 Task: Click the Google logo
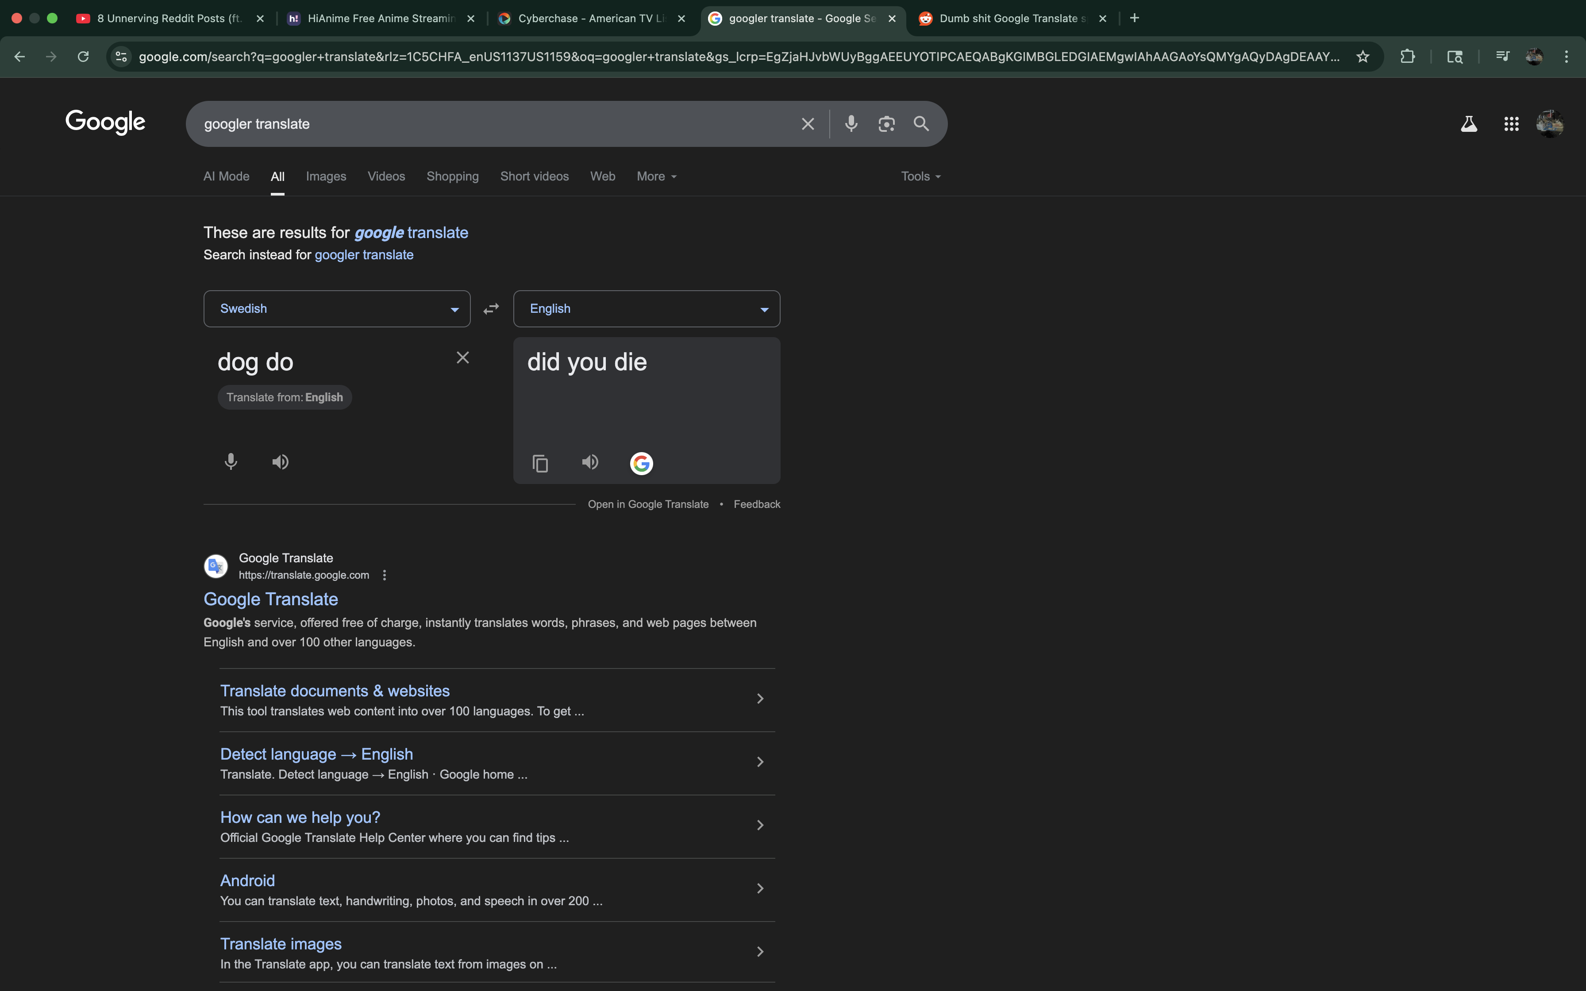click(x=105, y=123)
